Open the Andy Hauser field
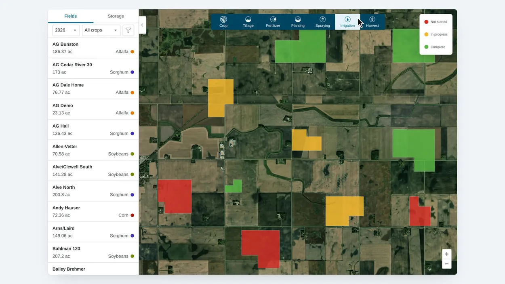The image size is (505, 284). pos(93,211)
